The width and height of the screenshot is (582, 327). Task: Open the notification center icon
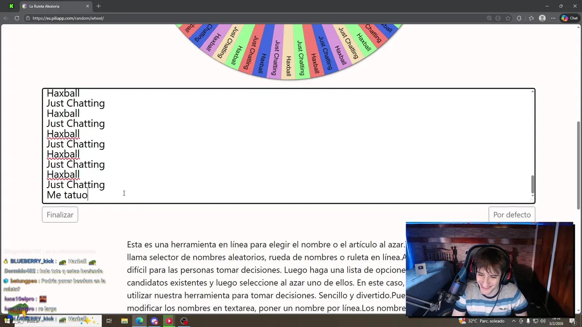click(572, 321)
